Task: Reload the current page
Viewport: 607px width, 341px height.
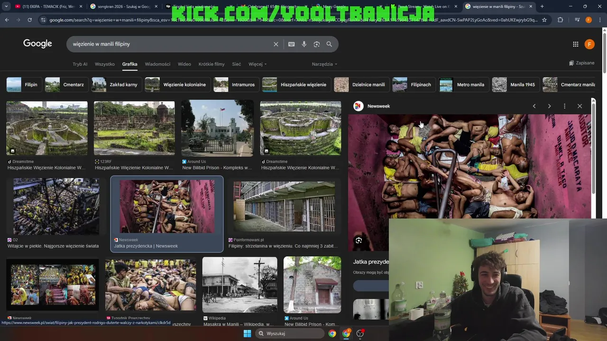Action: pos(29,20)
